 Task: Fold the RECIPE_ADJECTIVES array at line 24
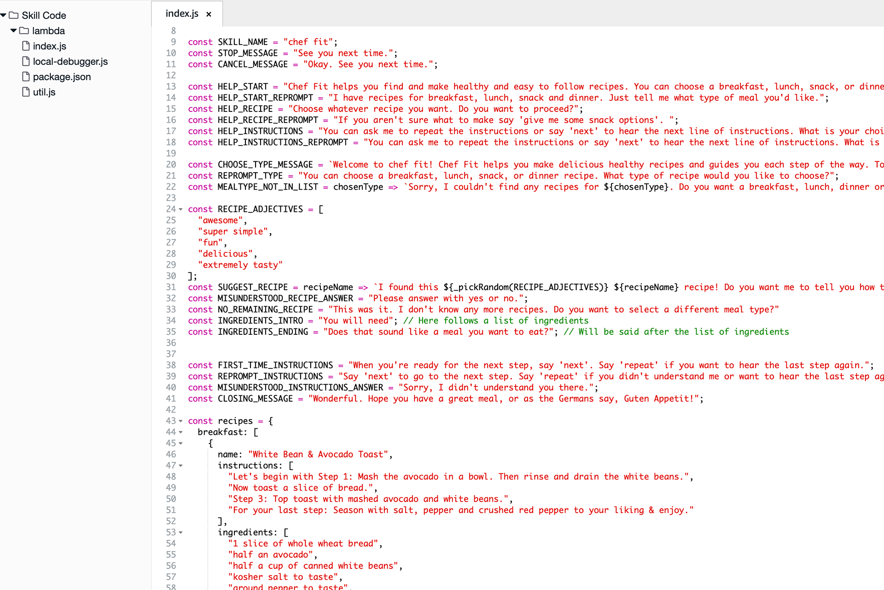tap(180, 210)
